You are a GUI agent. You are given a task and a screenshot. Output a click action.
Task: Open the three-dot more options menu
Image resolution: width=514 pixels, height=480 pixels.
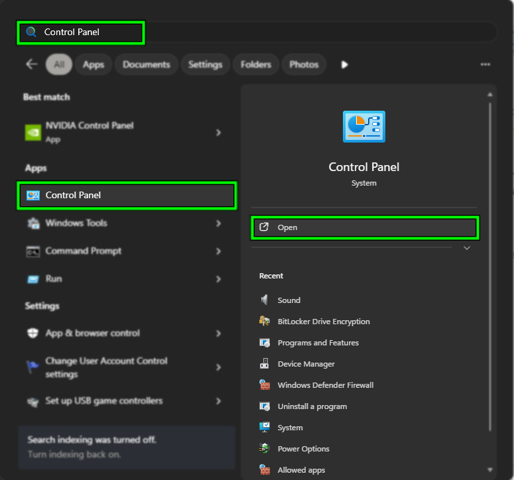click(485, 64)
